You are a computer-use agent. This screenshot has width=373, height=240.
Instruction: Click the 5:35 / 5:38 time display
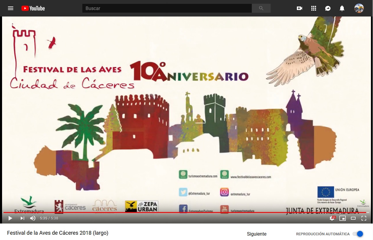pyautogui.click(x=49, y=218)
